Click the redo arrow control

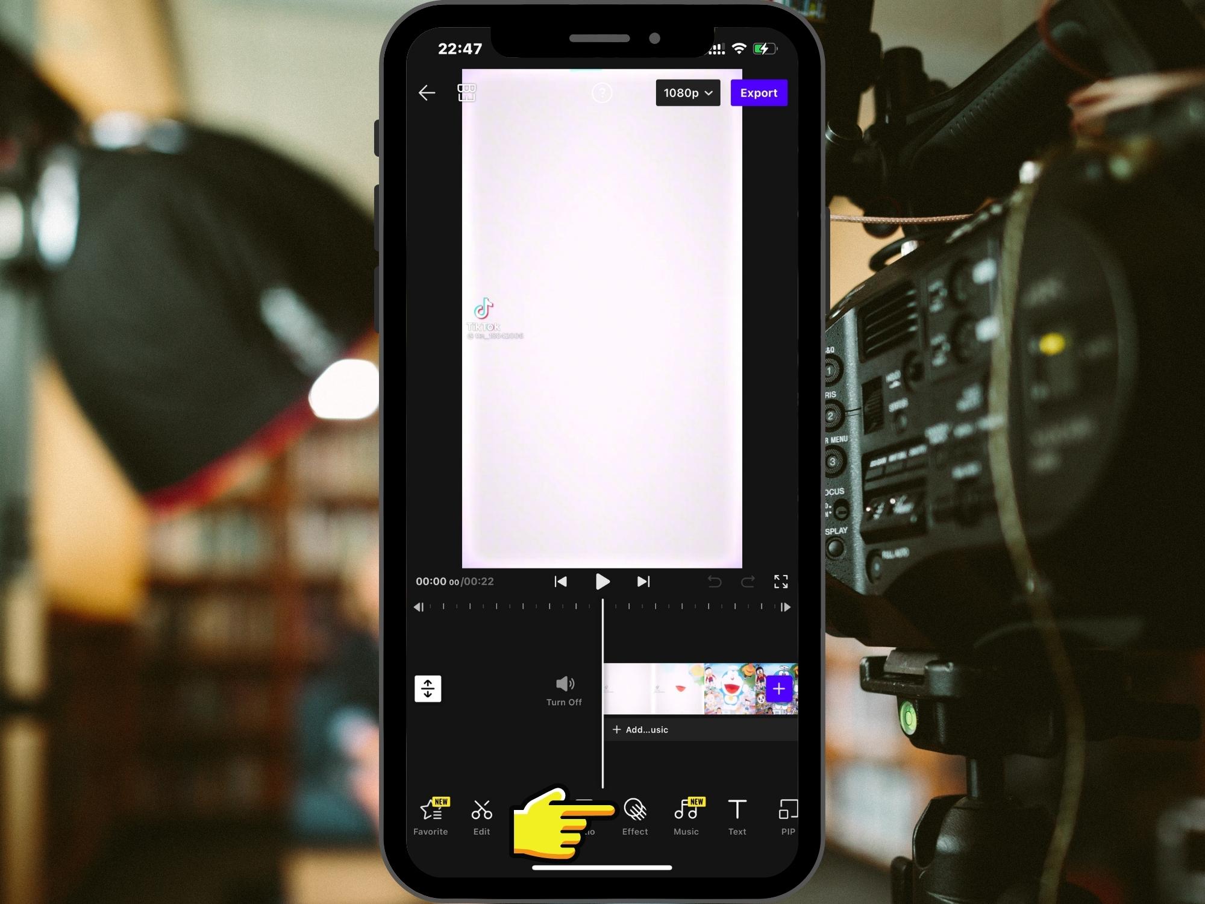tap(749, 581)
